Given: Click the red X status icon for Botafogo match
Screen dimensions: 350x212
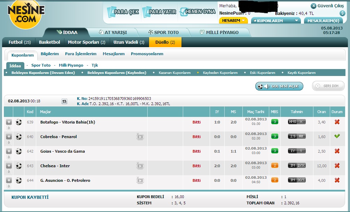Looking at the screenshot, I should (x=337, y=122).
